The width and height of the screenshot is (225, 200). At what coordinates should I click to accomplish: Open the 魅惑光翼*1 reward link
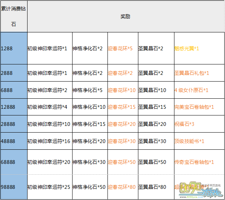pyautogui.click(x=187, y=48)
